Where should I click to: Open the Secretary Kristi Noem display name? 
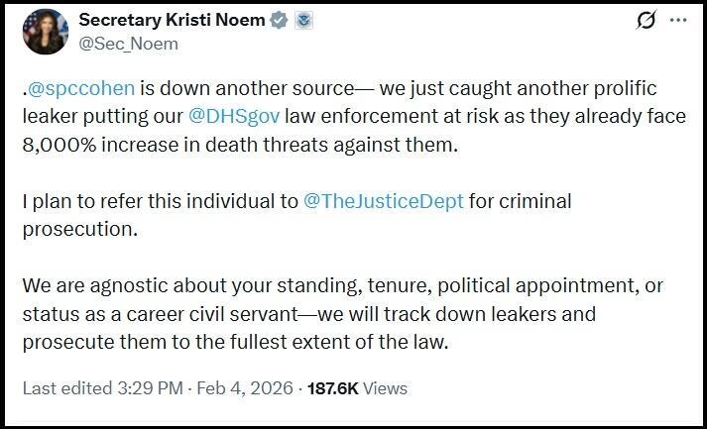coord(171,21)
